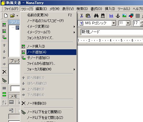This screenshot has height=122, width=143.
Task: Open the ツール(L) menu
Action: [124, 9]
